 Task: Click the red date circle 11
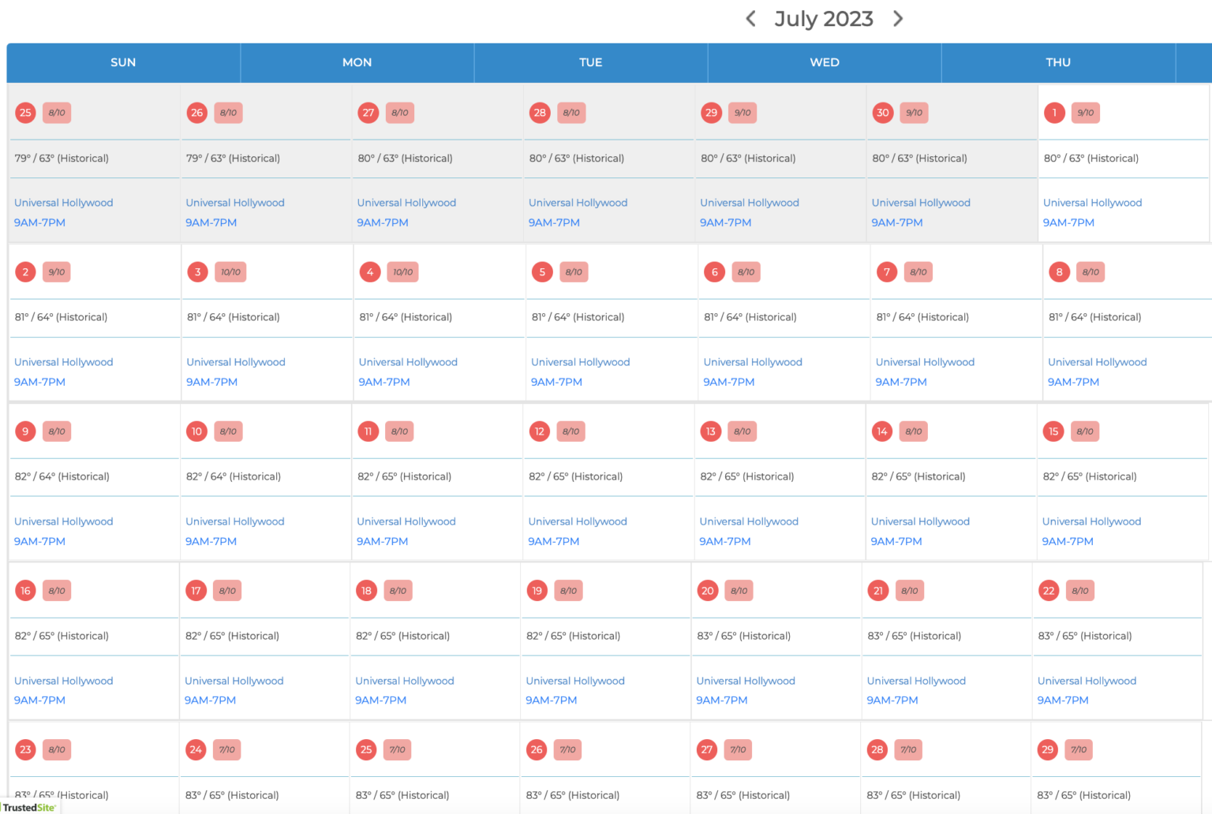pos(368,431)
